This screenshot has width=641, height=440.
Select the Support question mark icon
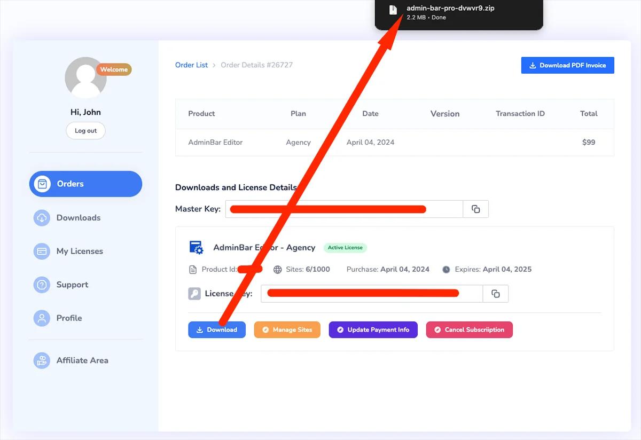(x=42, y=285)
